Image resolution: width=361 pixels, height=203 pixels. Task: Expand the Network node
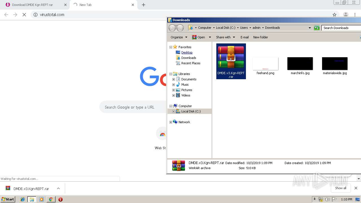171,122
